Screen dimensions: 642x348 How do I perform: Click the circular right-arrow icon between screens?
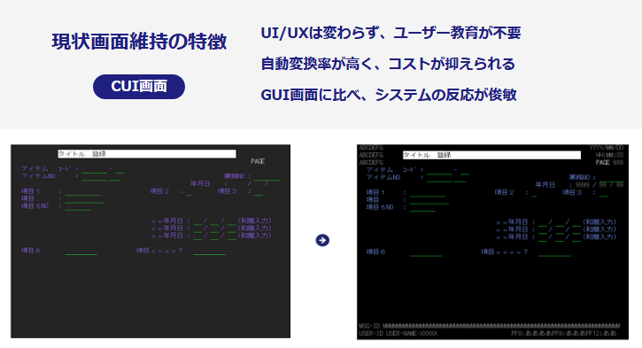pos(322,240)
